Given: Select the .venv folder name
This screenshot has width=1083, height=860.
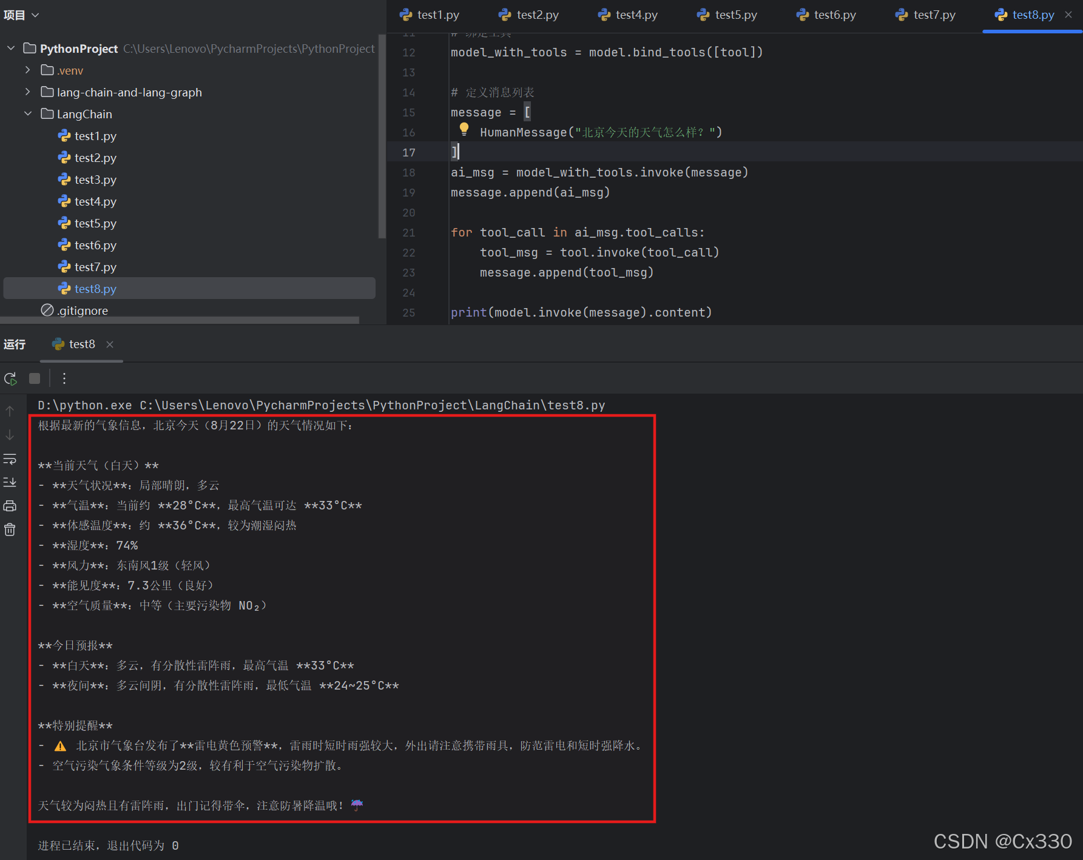Looking at the screenshot, I should [x=70, y=70].
